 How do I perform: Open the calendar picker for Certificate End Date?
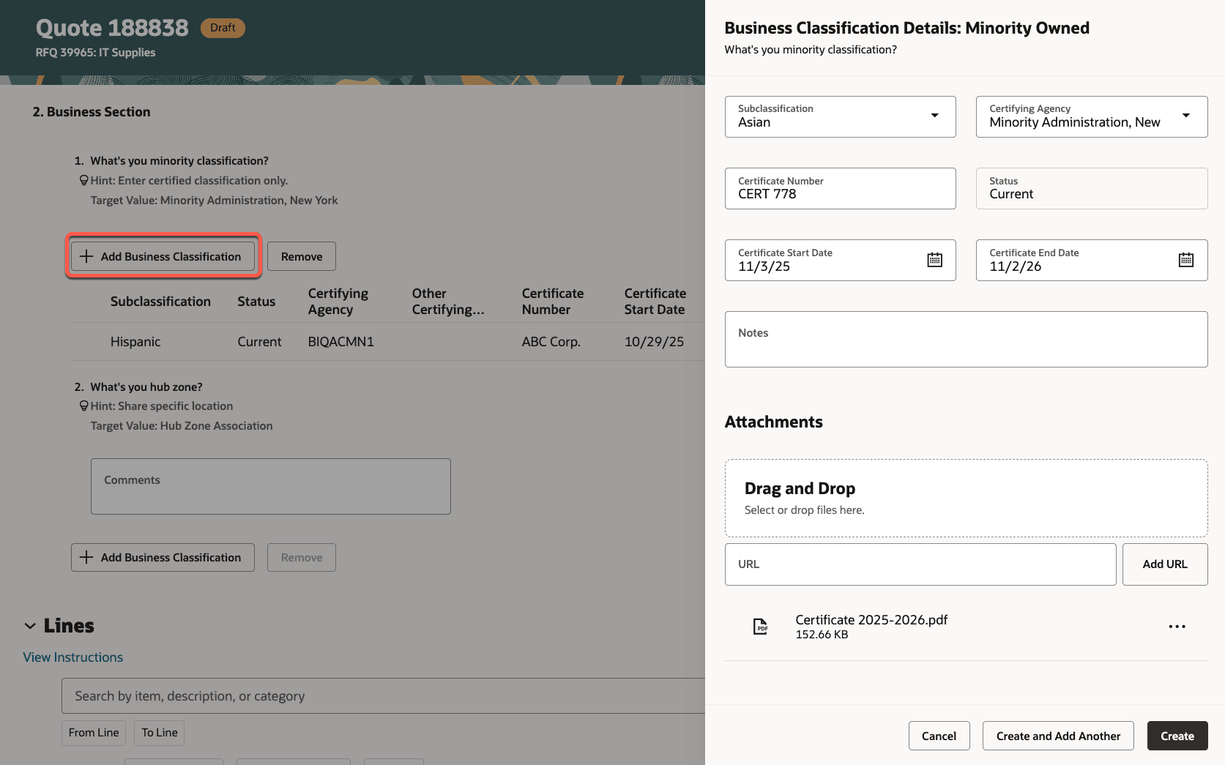[x=1186, y=259]
